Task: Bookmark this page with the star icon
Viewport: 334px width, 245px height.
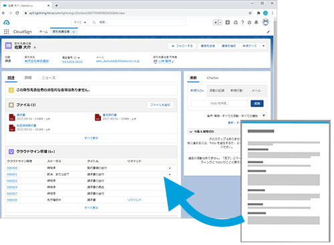Action: pos(250,13)
